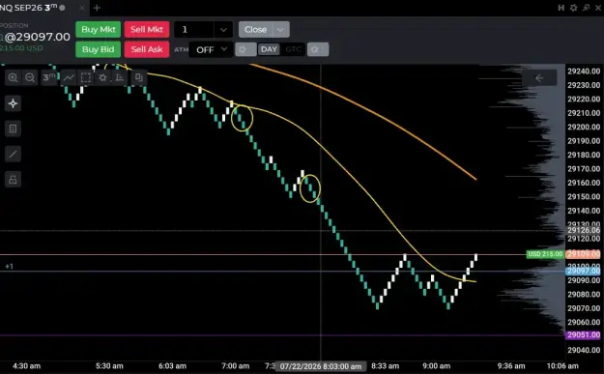Click the Sell Ask button
The width and height of the screenshot is (604, 374).
click(147, 49)
